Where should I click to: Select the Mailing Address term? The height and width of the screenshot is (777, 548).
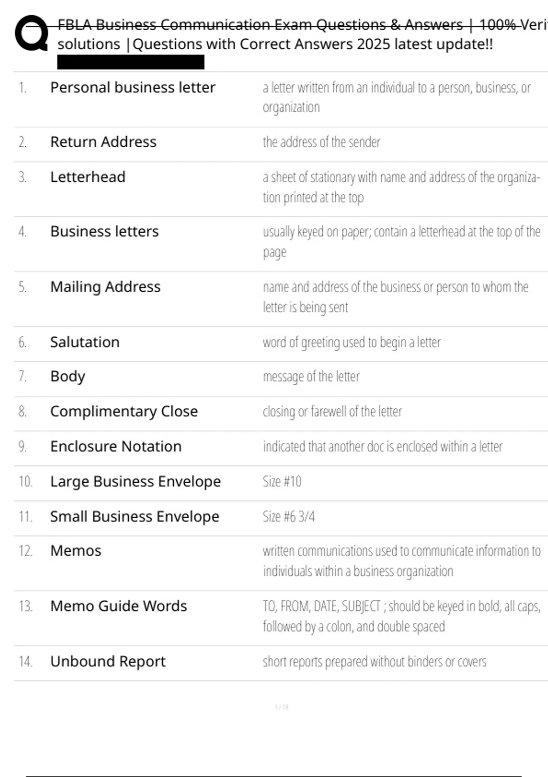click(105, 287)
